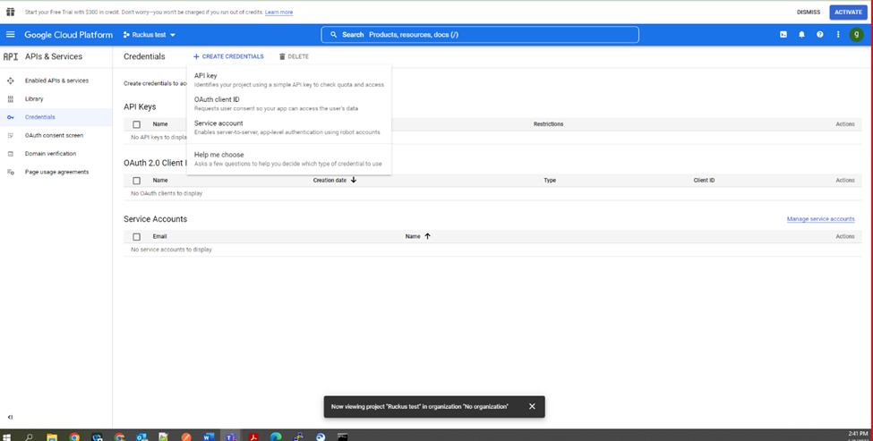
Task: Open the notifications bell
Action: click(801, 35)
